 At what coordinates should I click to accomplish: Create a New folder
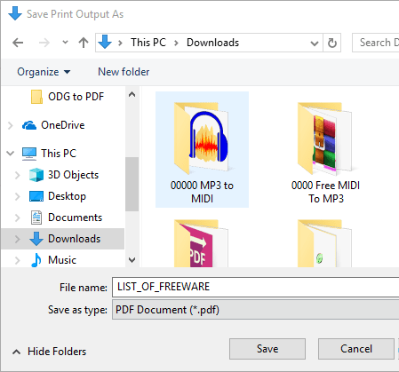pyautogui.click(x=124, y=72)
